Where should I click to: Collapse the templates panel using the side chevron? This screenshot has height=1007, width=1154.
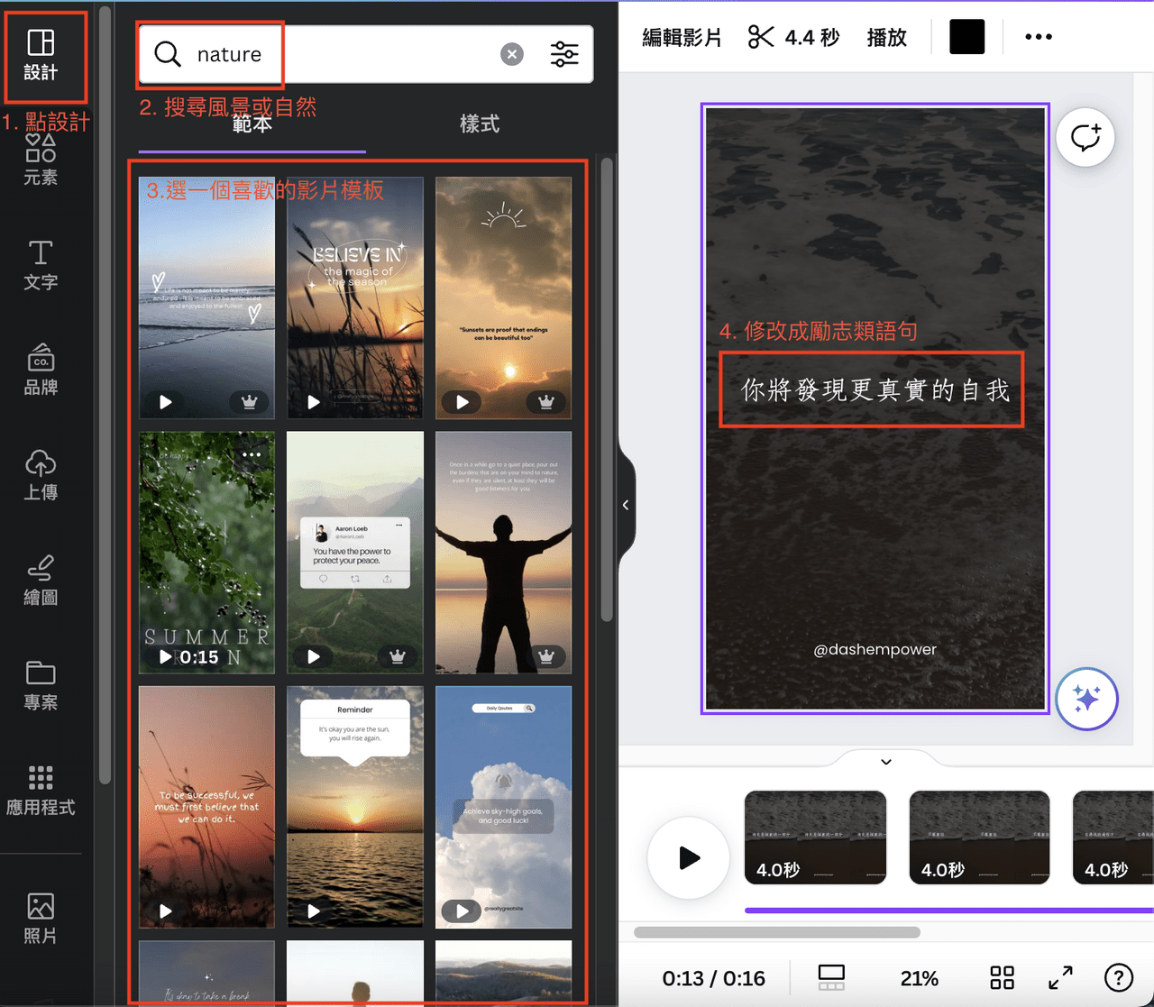(x=627, y=505)
